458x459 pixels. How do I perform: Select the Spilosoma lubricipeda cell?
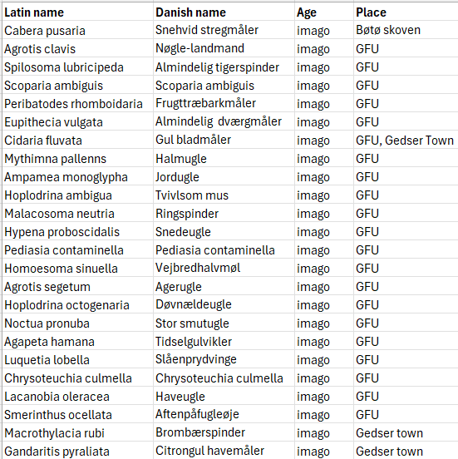pos(77,67)
